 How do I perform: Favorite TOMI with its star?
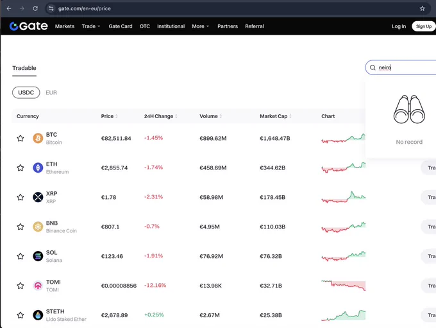(21, 286)
